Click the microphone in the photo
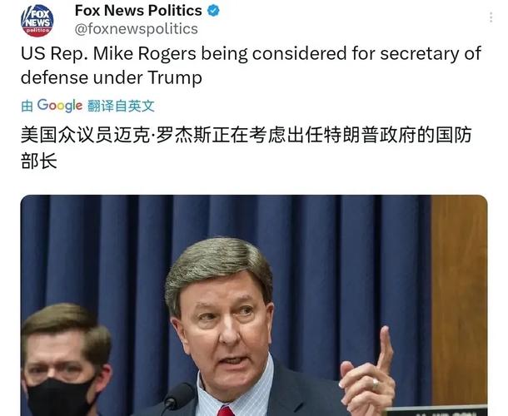 coord(179,398)
